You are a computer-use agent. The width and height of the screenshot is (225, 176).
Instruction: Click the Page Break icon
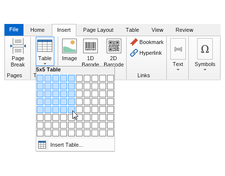[x=18, y=46]
